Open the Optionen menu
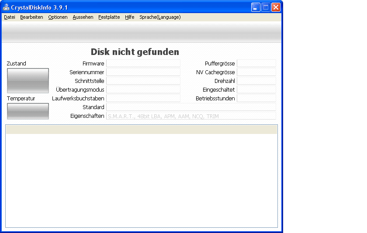The height and width of the screenshot is (233, 367). [58, 17]
